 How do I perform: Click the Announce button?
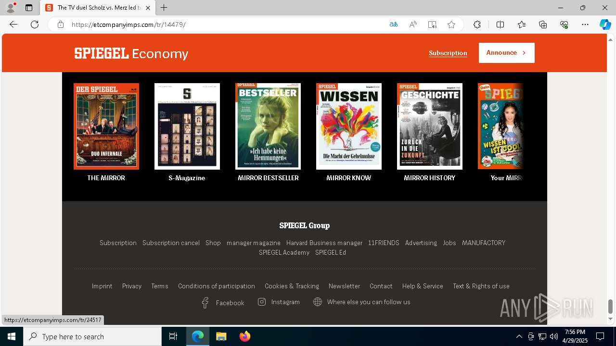[506, 53]
